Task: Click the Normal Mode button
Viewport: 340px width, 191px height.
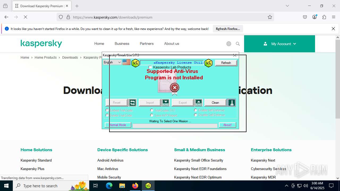Action: pos(118,125)
